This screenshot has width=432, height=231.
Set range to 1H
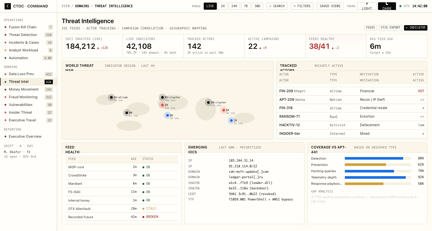click(x=223, y=6)
